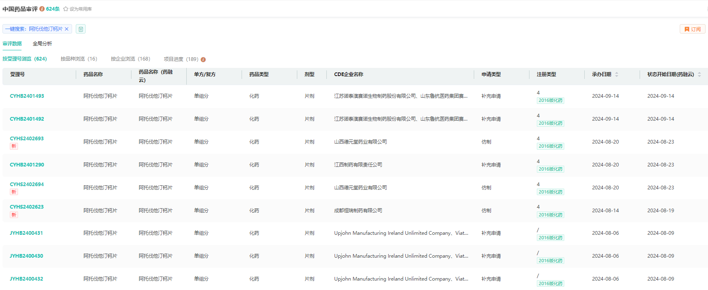Click the 新 badge under CYHS2402623
708x290 pixels.
[x=14, y=215]
